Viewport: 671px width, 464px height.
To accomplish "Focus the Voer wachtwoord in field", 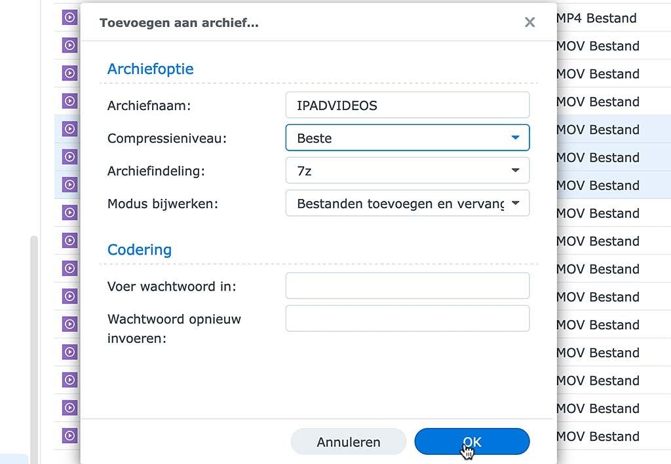I will (407, 286).
